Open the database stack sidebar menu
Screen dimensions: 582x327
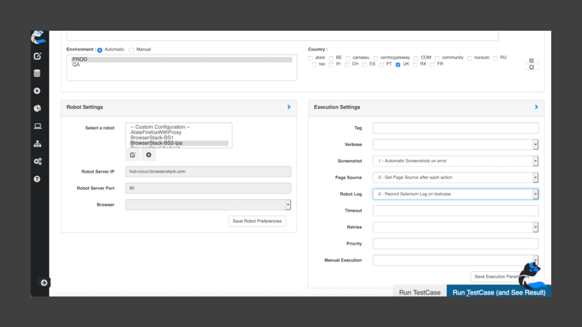[37, 73]
